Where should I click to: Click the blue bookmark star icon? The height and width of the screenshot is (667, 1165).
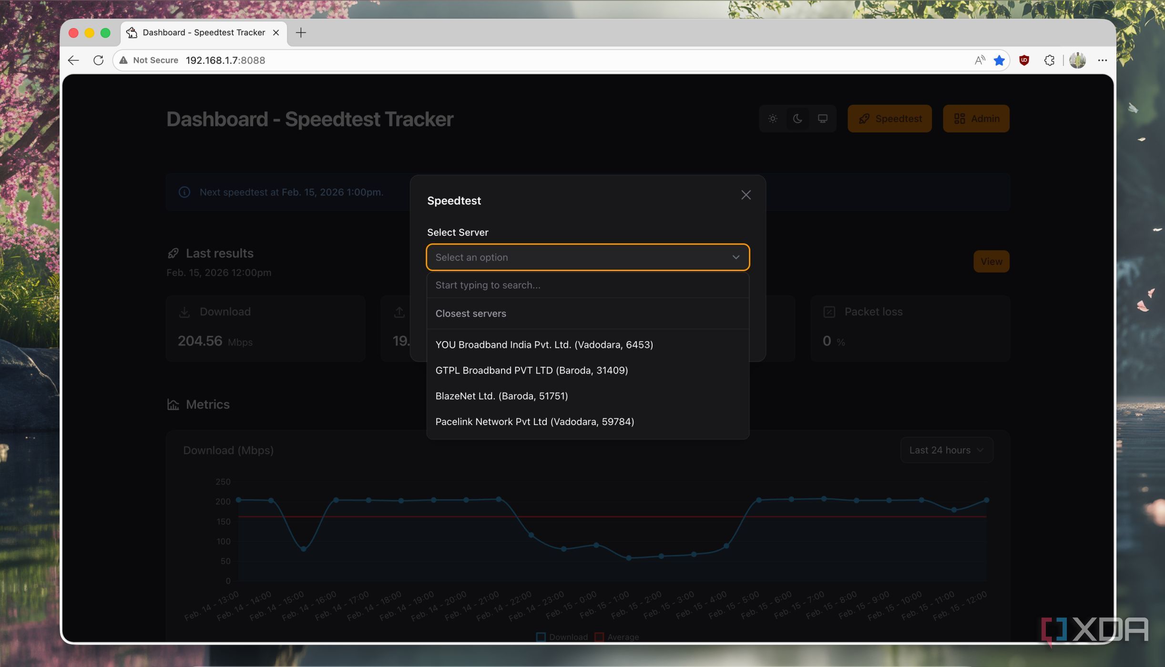click(x=999, y=60)
